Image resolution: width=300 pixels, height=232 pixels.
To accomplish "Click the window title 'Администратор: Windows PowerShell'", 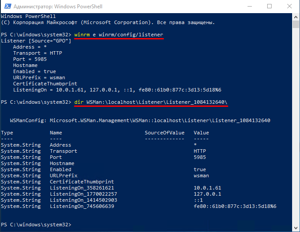I will click(58, 7).
